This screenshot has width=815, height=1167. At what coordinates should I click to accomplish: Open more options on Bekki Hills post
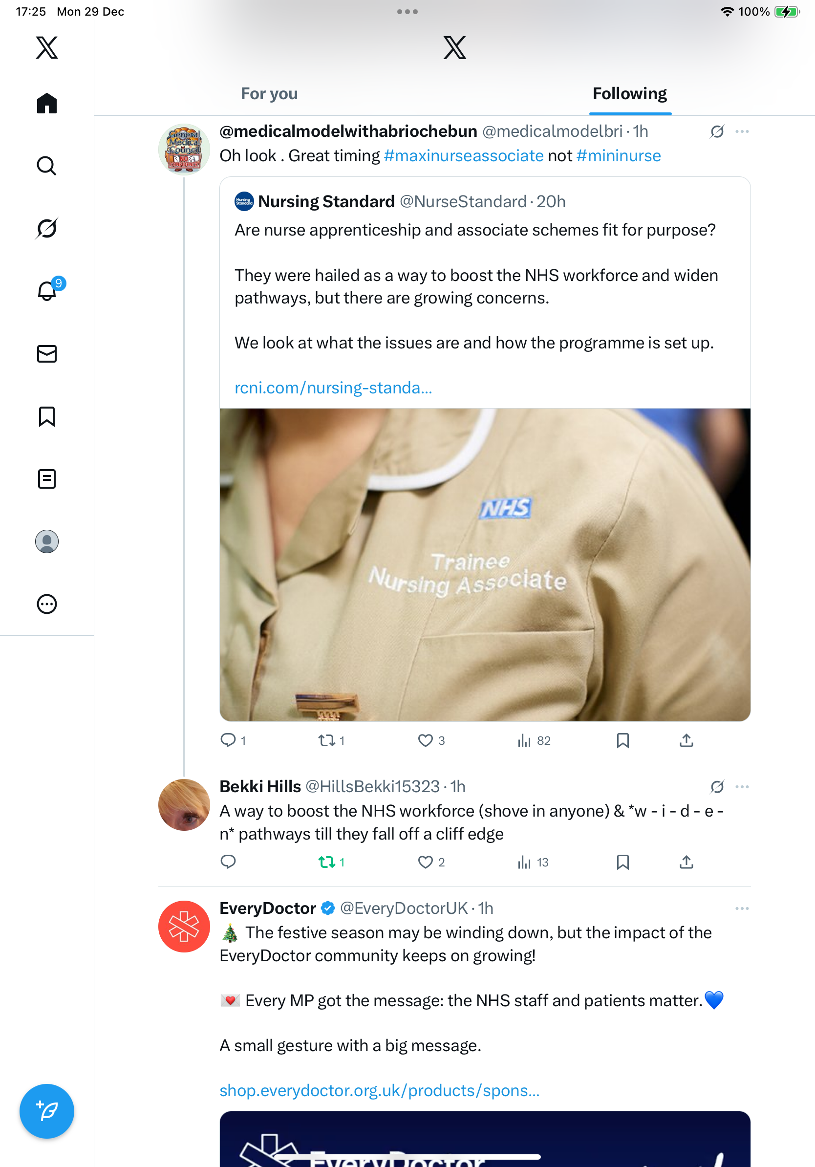coord(742,787)
